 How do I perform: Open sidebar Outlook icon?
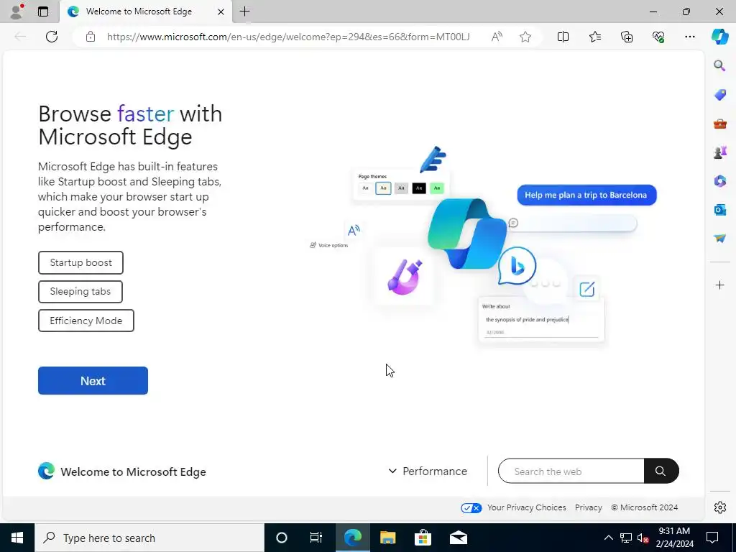pyautogui.click(x=719, y=210)
